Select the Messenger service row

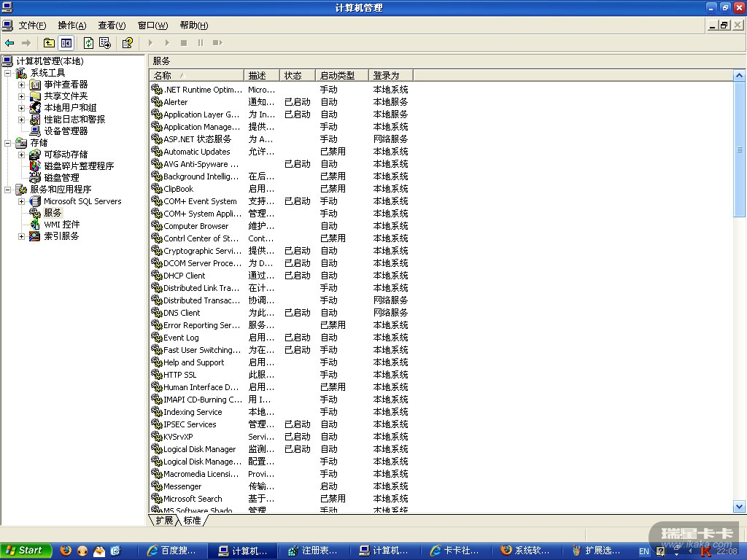point(279,486)
